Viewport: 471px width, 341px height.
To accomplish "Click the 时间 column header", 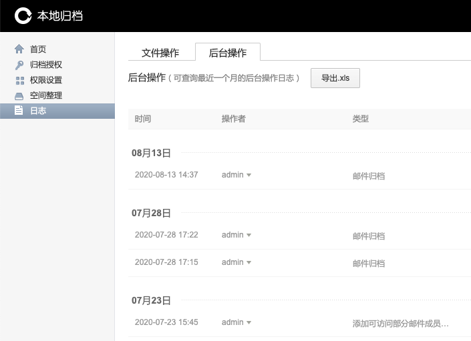I will pos(143,119).
